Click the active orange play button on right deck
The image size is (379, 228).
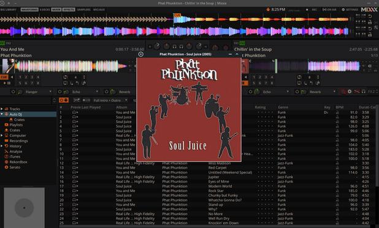(245, 83)
